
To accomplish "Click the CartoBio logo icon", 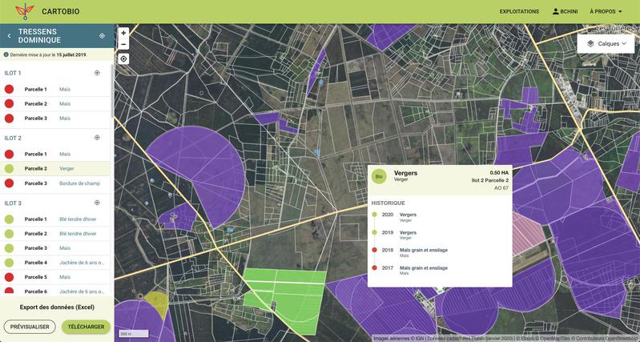I will [x=25, y=11].
